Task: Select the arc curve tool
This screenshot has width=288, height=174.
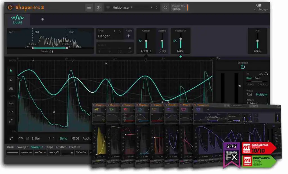Action: pos(11,112)
